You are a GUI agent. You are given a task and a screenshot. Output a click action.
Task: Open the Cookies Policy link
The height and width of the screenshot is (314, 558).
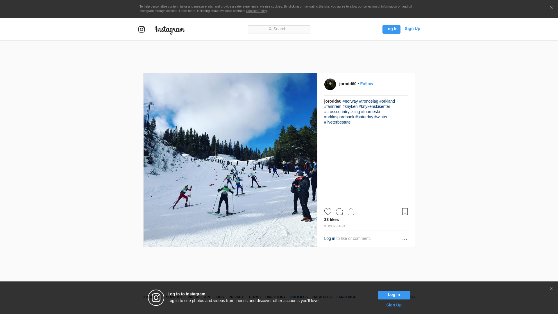tap(256, 11)
